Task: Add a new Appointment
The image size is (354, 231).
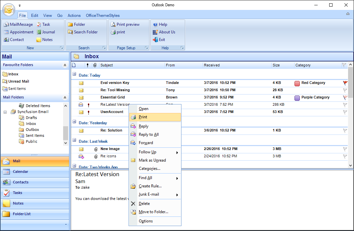Action: 19,32
